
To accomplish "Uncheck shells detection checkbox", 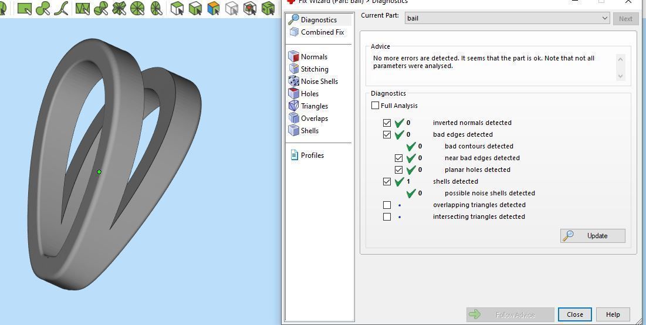I will point(387,181).
